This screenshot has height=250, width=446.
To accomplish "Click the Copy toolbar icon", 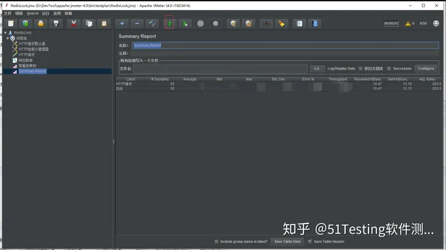I will pos(89,23).
